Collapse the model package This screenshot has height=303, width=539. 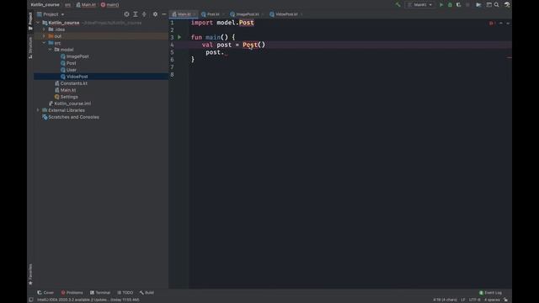tap(51, 50)
